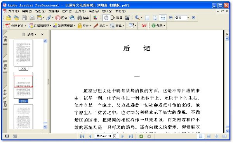Open the 高级 menu
Screen dimensions: 233x143
(94, 11)
